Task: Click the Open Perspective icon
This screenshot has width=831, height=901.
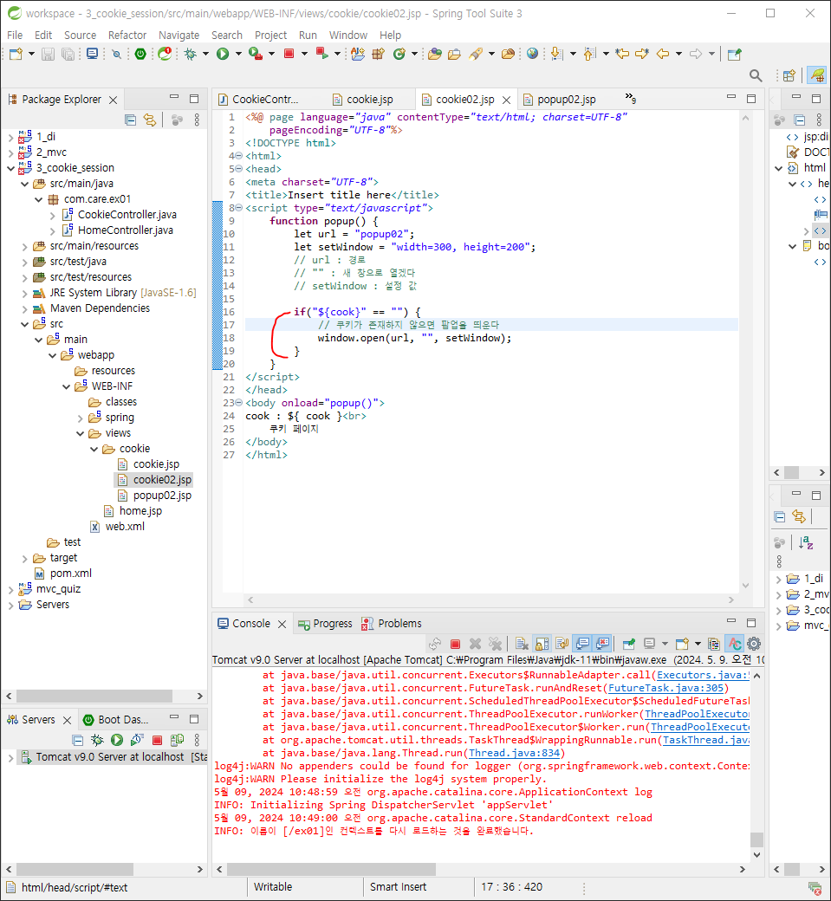Action: point(789,75)
